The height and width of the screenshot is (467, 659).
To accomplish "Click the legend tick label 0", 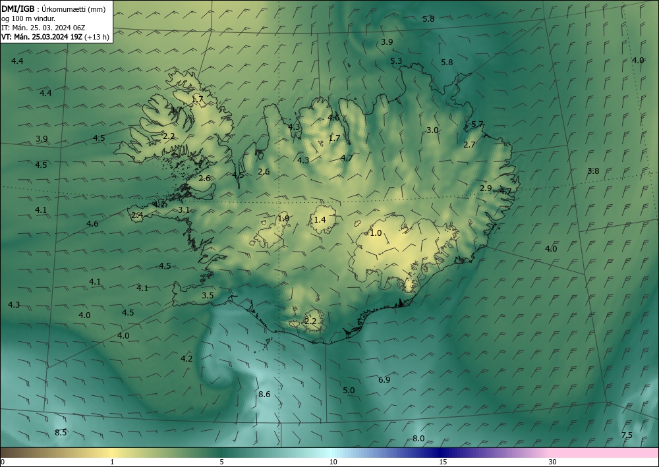I will [3, 462].
